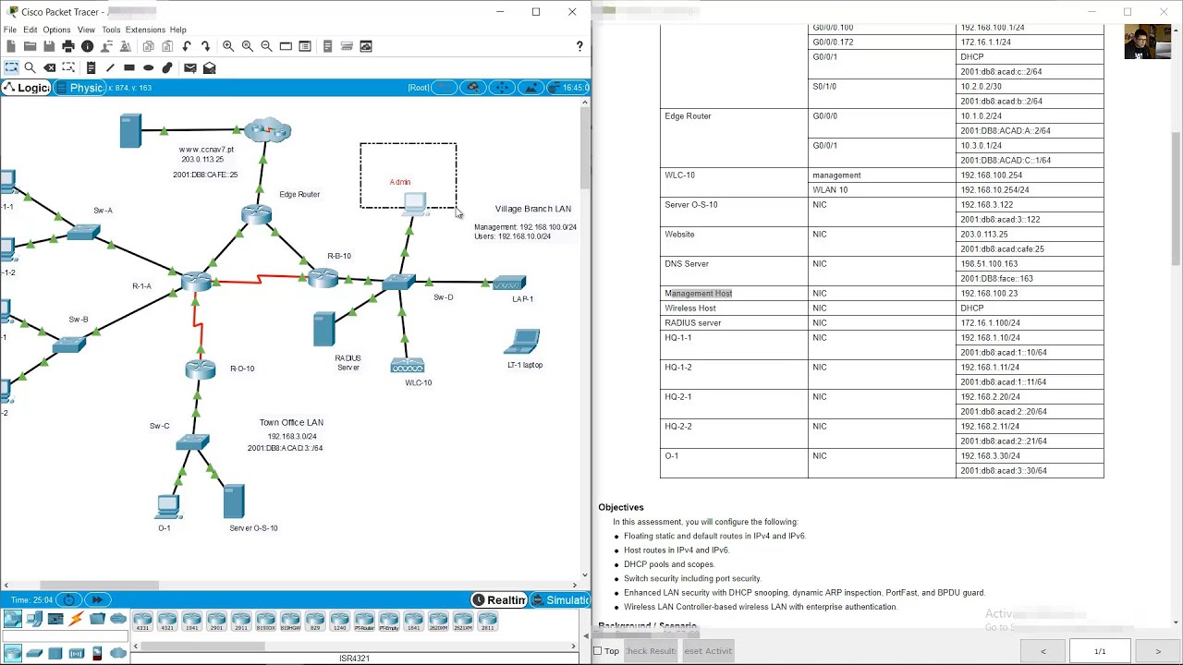This screenshot has width=1183, height=665.
Task: Pick the 1941 router from device list
Action: (x=192, y=621)
